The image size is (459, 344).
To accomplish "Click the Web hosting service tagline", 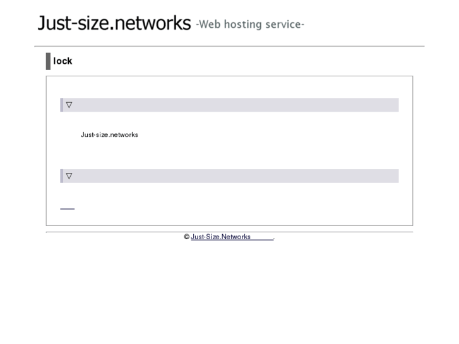I will tap(251, 25).
